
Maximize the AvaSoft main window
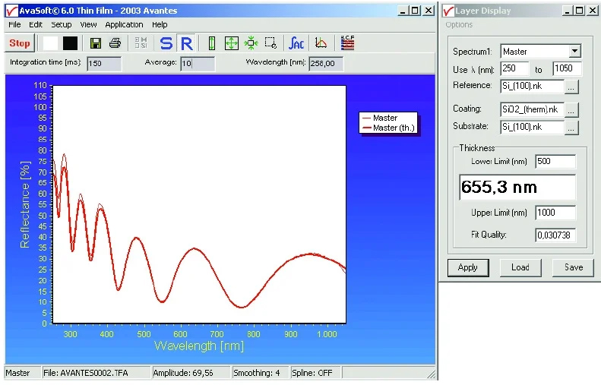[415, 11]
